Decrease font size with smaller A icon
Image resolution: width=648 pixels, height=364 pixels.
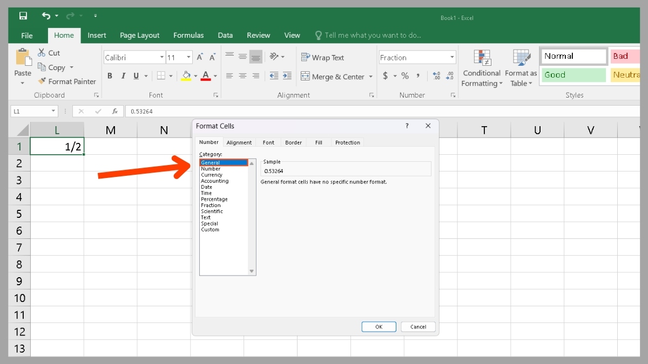[x=213, y=57]
